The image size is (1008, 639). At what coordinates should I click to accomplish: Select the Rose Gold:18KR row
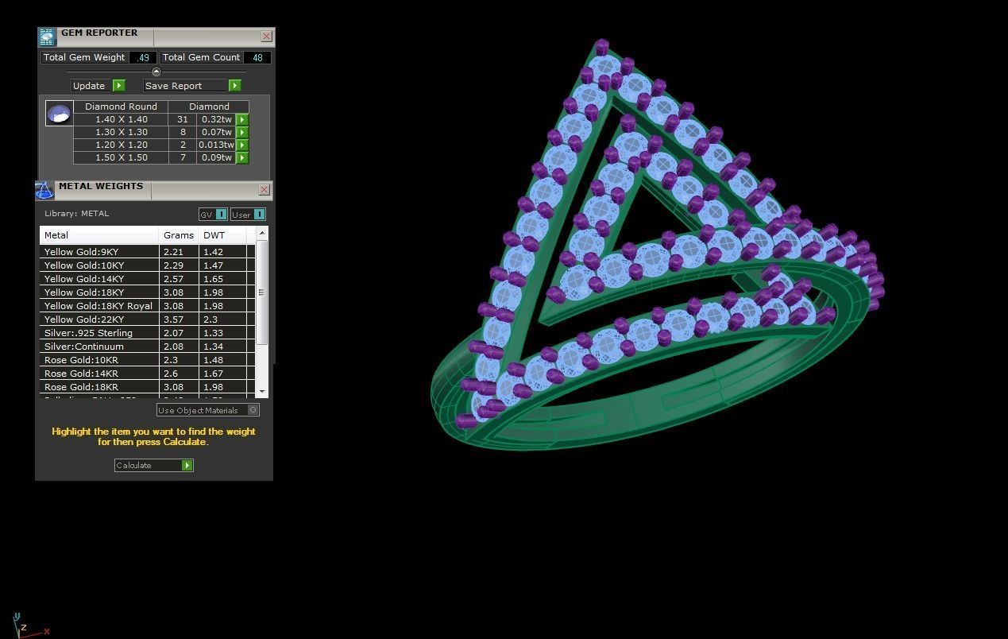pyautogui.click(x=148, y=387)
